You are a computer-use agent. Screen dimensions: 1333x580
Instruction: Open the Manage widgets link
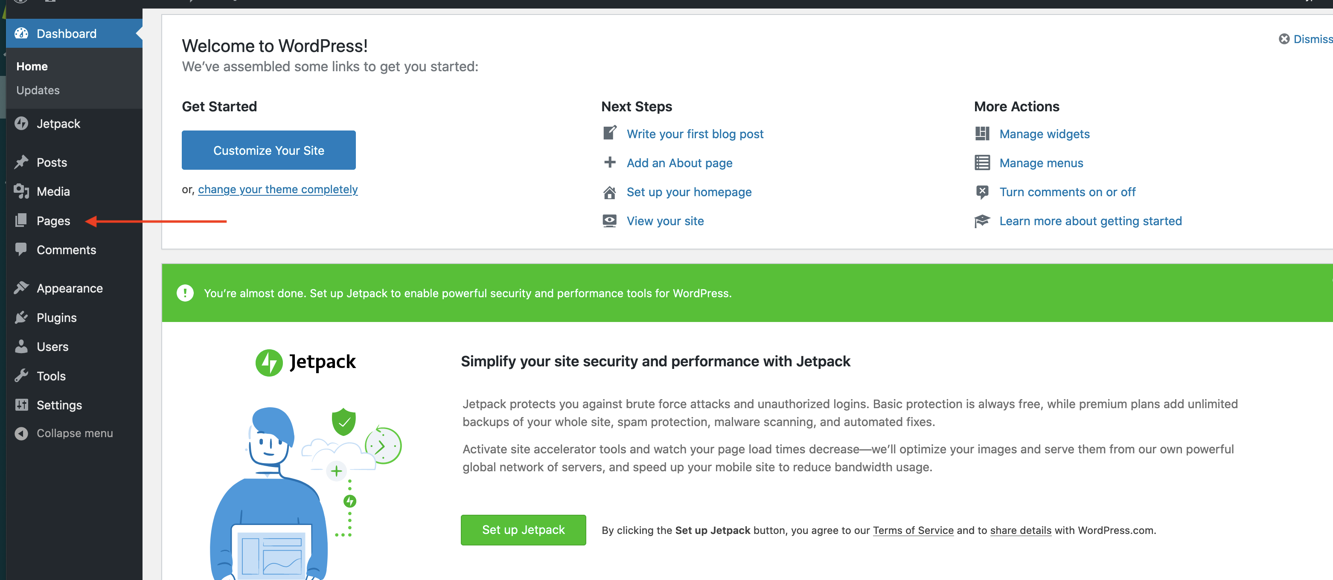[x=1044, y=134]
